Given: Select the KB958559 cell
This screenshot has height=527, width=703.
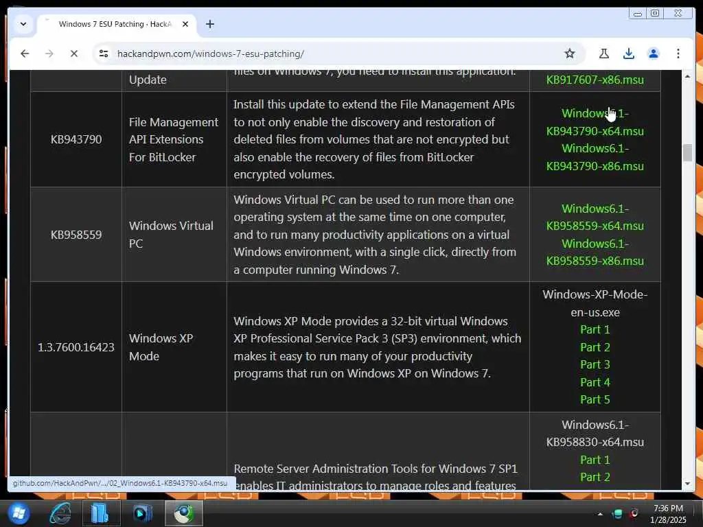Looking at the screenshot, I should point(76,235).
